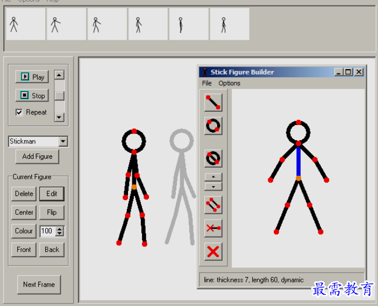Click the speed scrollbar up arrow

pyautogui.click(x=59, y=75)
